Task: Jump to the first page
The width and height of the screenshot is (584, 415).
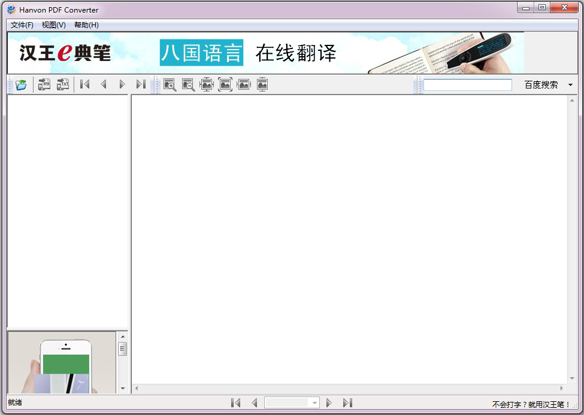Action: coord(84,84)
